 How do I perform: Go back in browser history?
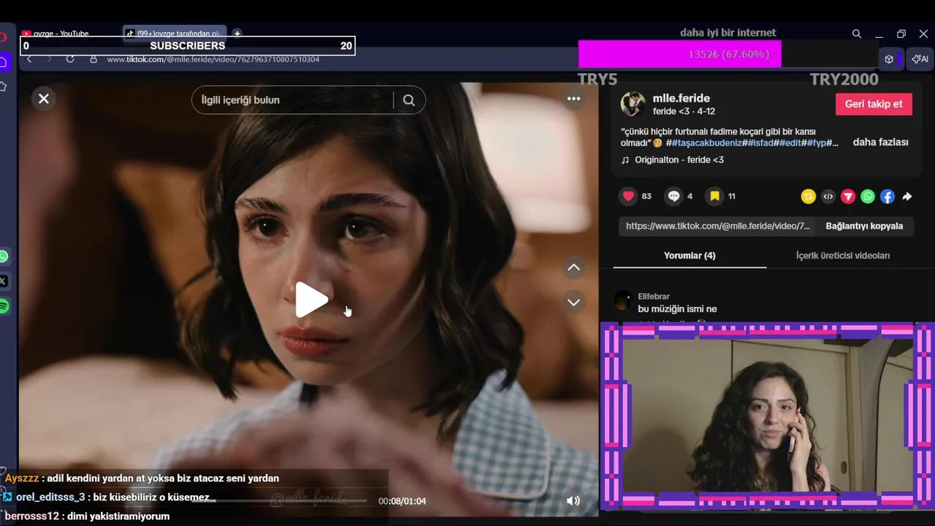click(29, 59)
